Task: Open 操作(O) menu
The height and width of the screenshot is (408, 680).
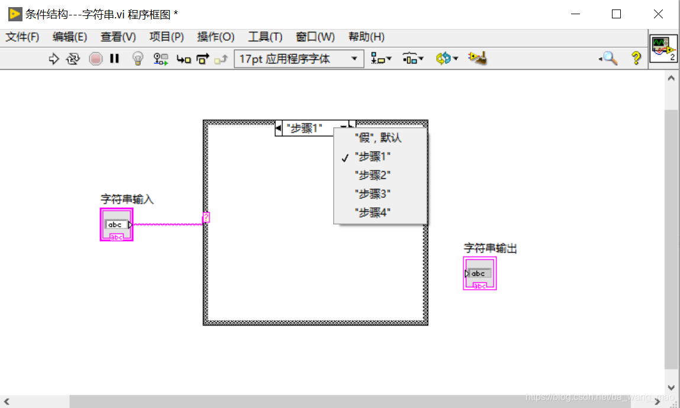Action: pos(216,37)
